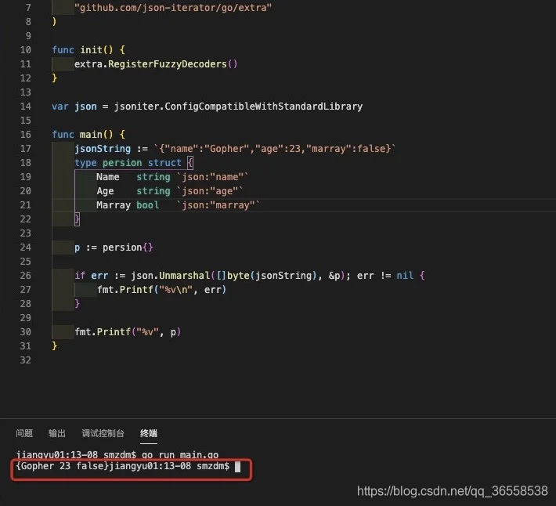The image size is (556, 506).
Task: Select the 调试控制台 tab
Action: coord(103,433)
